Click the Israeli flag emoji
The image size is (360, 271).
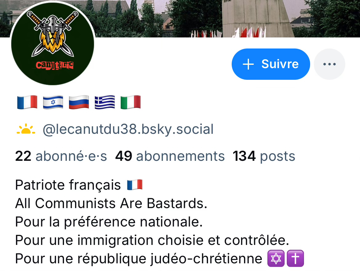[53, 102]
